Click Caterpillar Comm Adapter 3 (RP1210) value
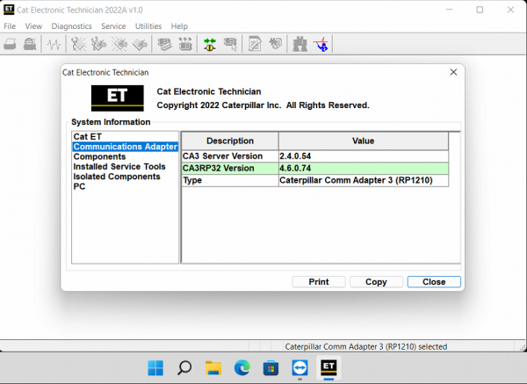This screenshot has height=384, width=527. coord(356,180)
